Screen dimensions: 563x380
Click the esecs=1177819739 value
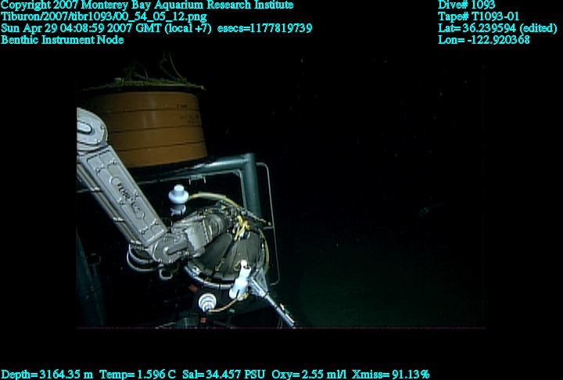pyautogui.click(x=264, y=28)
